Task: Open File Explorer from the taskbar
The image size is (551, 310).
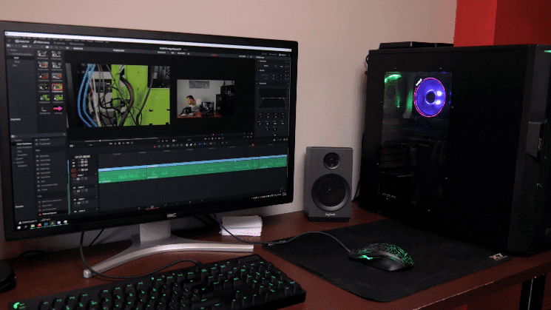Action: coord(33,226)
